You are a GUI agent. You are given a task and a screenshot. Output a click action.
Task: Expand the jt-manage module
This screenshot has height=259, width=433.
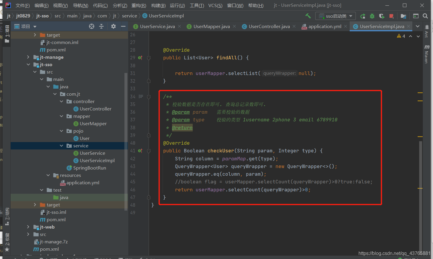(28, 57)
